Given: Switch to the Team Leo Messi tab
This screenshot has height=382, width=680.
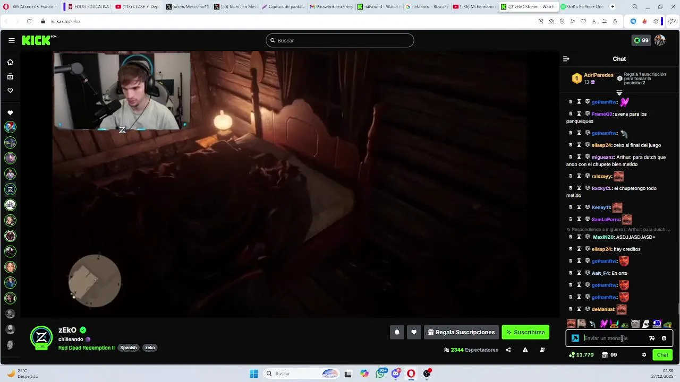Looking at the screenshot, I should (x=235, y=7).
